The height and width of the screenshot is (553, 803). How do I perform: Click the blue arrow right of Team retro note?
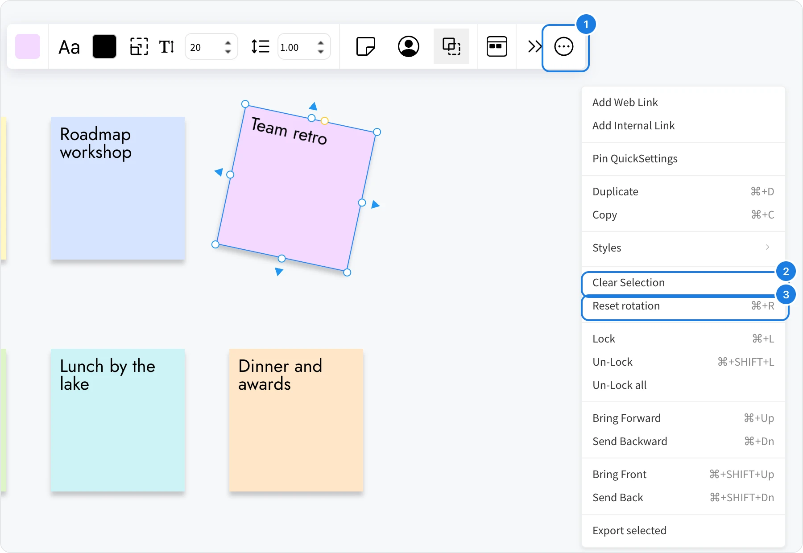(376, 205)
